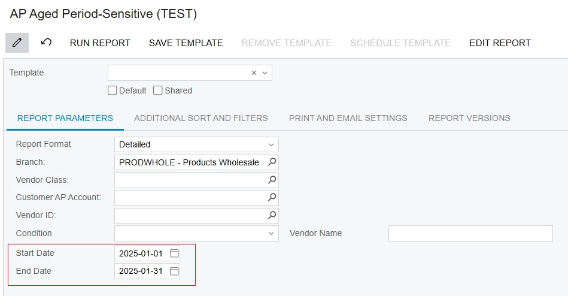
Task: Enable the Default checkbox
Action: (x=112, y=90)
